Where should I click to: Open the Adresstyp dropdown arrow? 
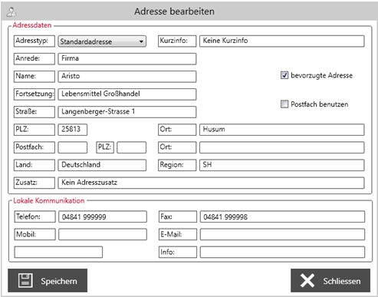click(x=141, y=41)
